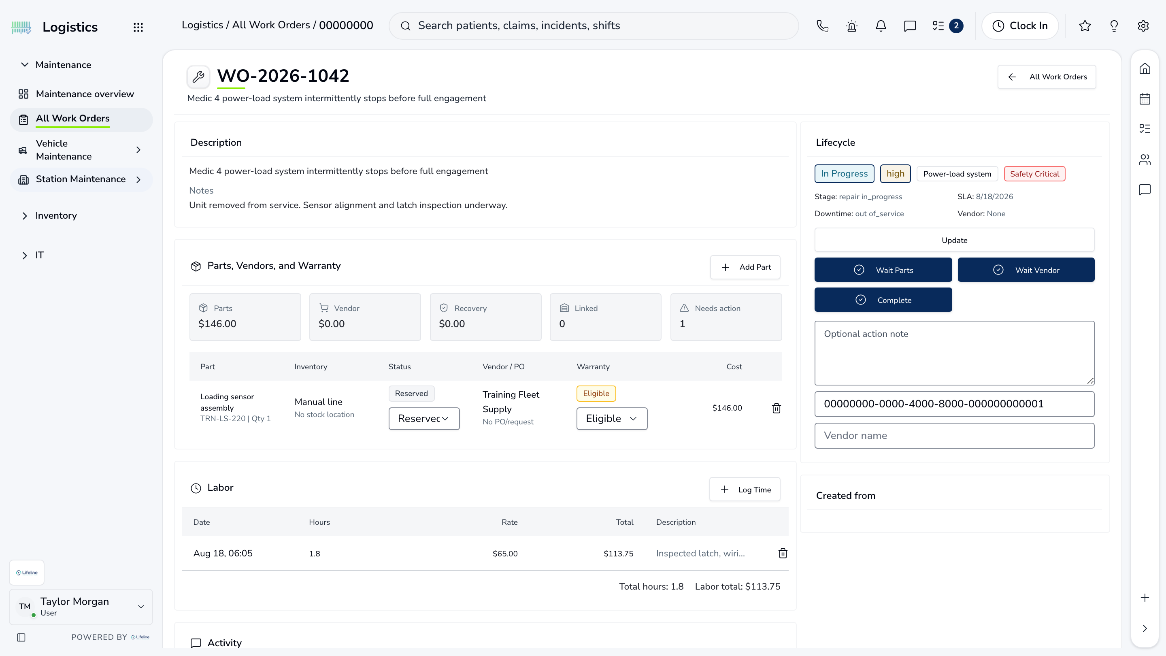
Task: Focus the Optional action note field
Action: click(954, 353)
